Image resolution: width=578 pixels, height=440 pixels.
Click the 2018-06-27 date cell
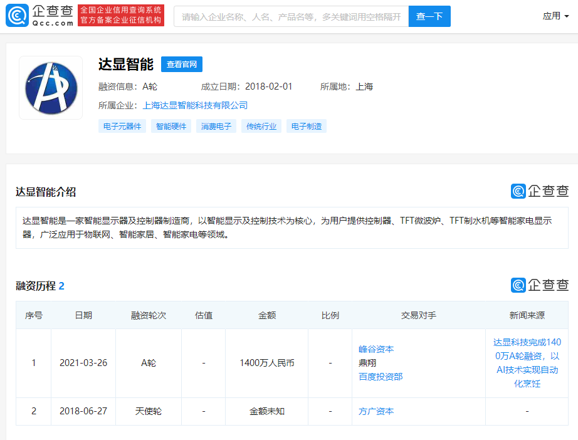83,411
